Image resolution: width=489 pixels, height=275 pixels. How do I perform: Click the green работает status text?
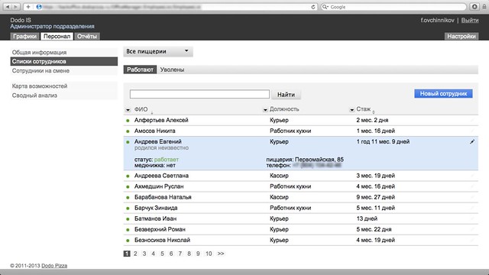tap(167, 160)
